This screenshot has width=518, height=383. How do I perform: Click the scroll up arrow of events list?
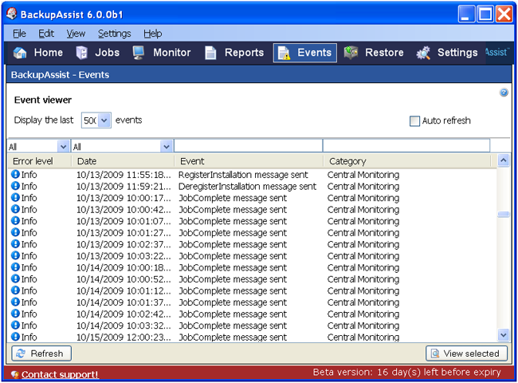503,160
